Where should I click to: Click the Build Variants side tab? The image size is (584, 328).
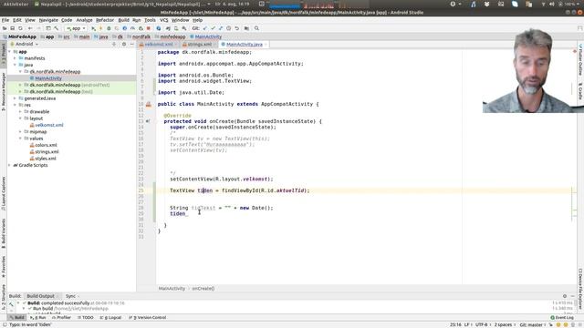[x=4, y=233]
